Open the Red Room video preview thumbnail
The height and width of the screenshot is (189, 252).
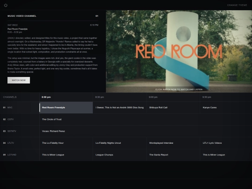[179, 51]
